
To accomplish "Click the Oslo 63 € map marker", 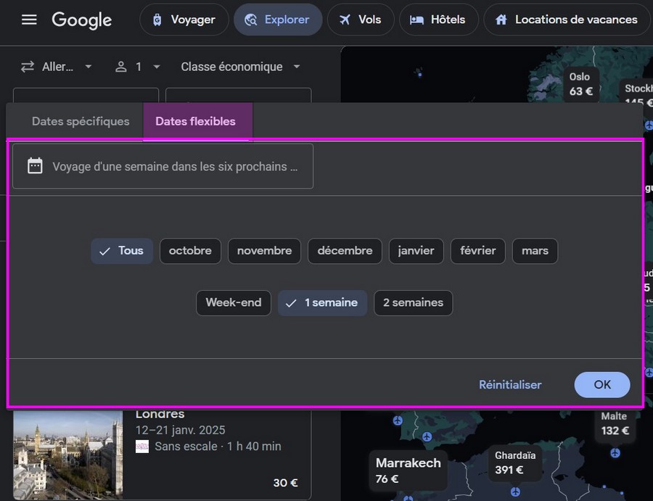I will [580, 85].
